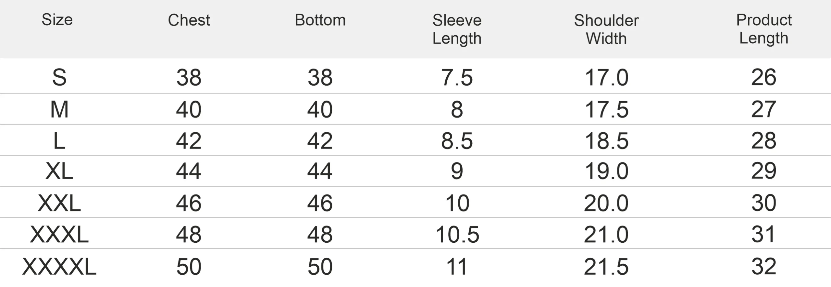Click the XXL size row label

pyautogui.click(x=59, y=203)
